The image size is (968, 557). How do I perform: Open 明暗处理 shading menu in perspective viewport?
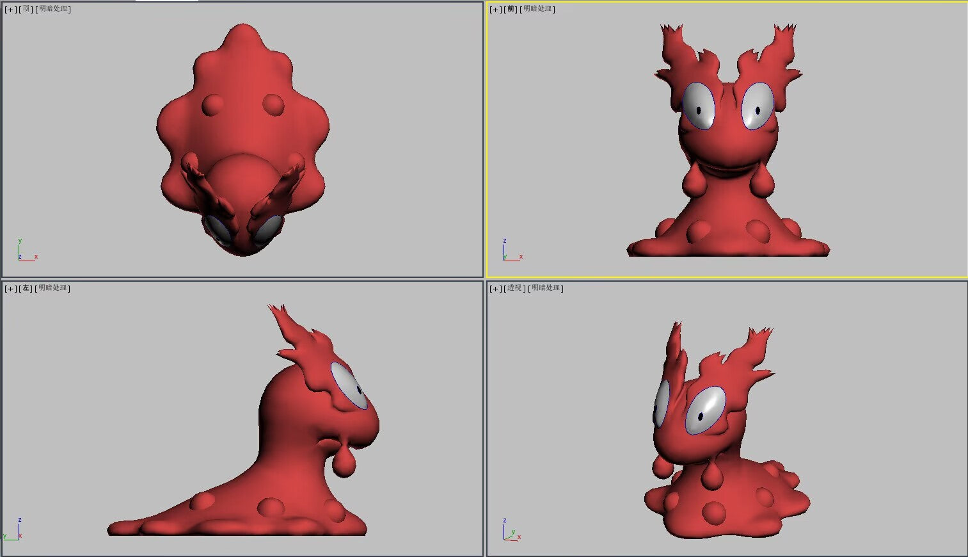546,289
